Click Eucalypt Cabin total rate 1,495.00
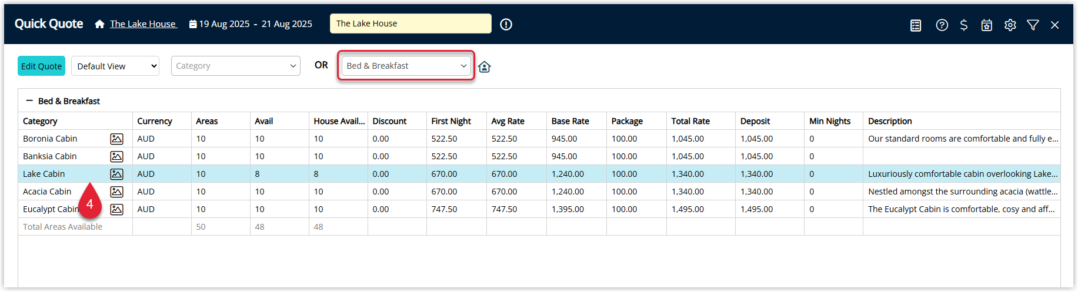 (687, 209)
